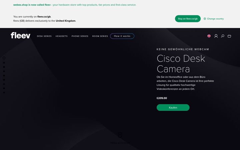240x150 pixels.
Task: Click the How it works button
Action: click(x=122, y=36)
